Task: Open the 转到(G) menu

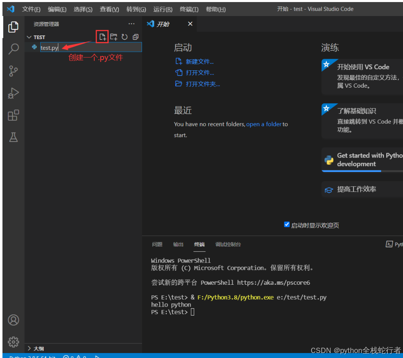Action: pos(136,9)
